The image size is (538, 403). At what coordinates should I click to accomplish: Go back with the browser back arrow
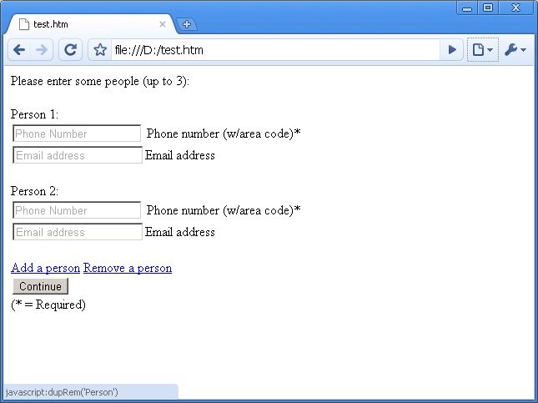click(19, 50)
